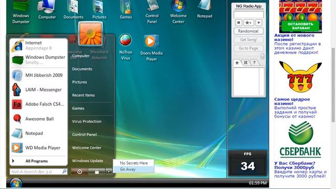Open Notepad from Start menu list
Viewport: 336px width, 189px height.
[x=38, y=133]
